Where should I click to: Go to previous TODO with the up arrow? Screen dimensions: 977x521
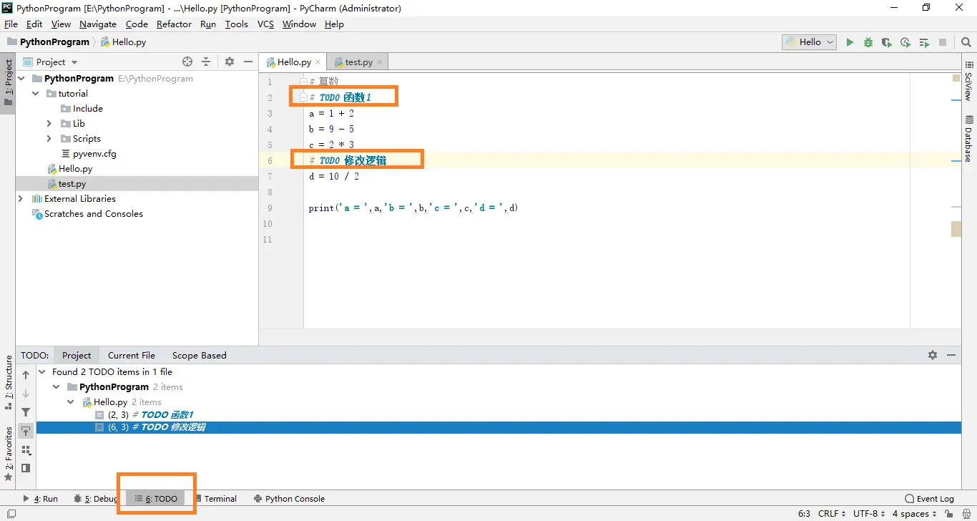click(x=26, y=375)
